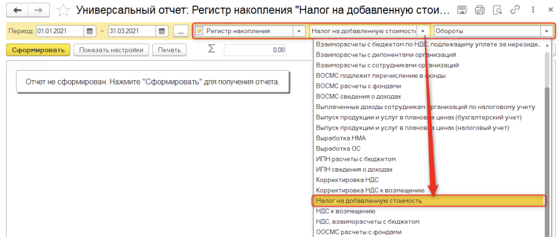Open calendar for end date 31.03.2021
This screenshot has height=237, width=559.
[163, 31]
